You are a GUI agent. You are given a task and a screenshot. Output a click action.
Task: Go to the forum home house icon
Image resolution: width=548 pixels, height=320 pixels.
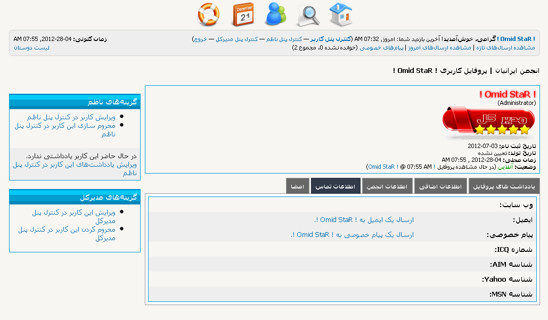tap(341, 14)
